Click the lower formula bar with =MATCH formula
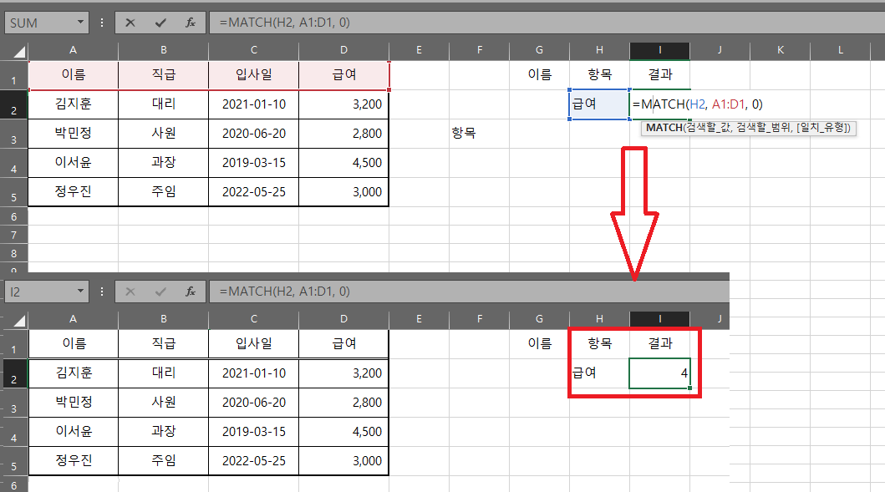 click(469, 292)
